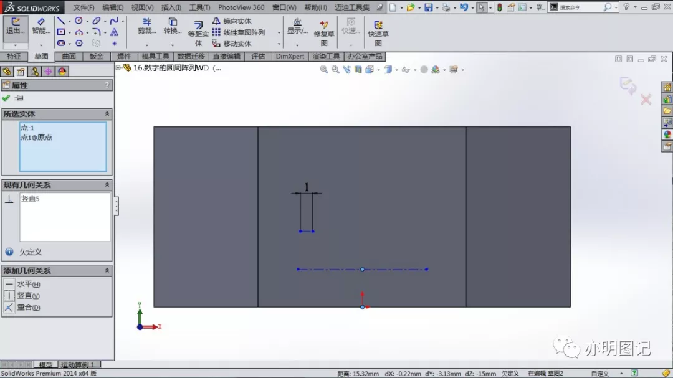
Task: Click Repair Sketch (修复草图)
Action: coord(323,33)
